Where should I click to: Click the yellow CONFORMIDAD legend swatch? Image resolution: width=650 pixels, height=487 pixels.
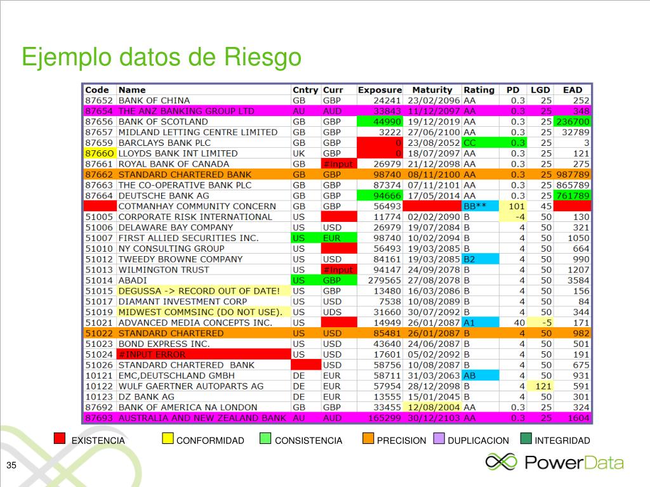[168, 439]
